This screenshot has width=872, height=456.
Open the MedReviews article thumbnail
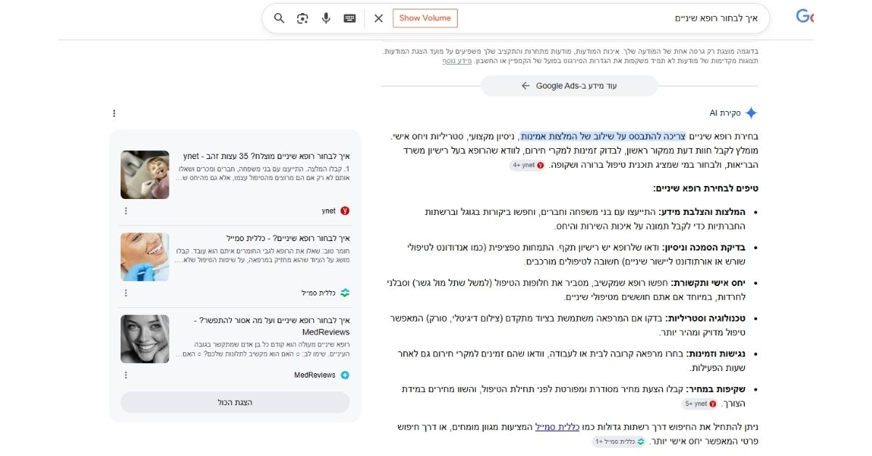145,339
